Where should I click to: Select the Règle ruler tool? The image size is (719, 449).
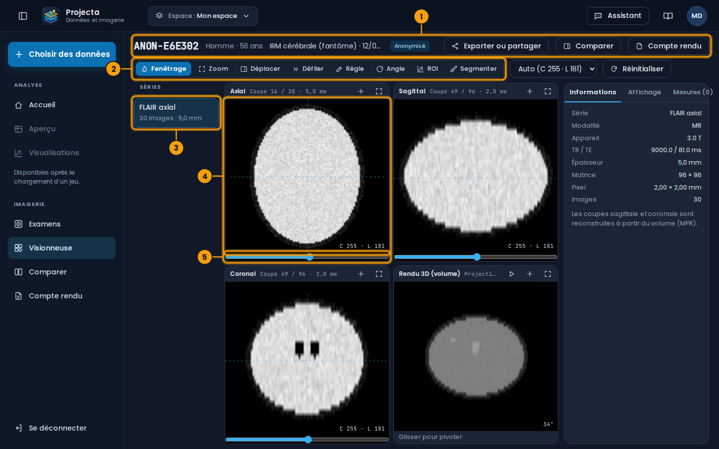pos(350,69)
